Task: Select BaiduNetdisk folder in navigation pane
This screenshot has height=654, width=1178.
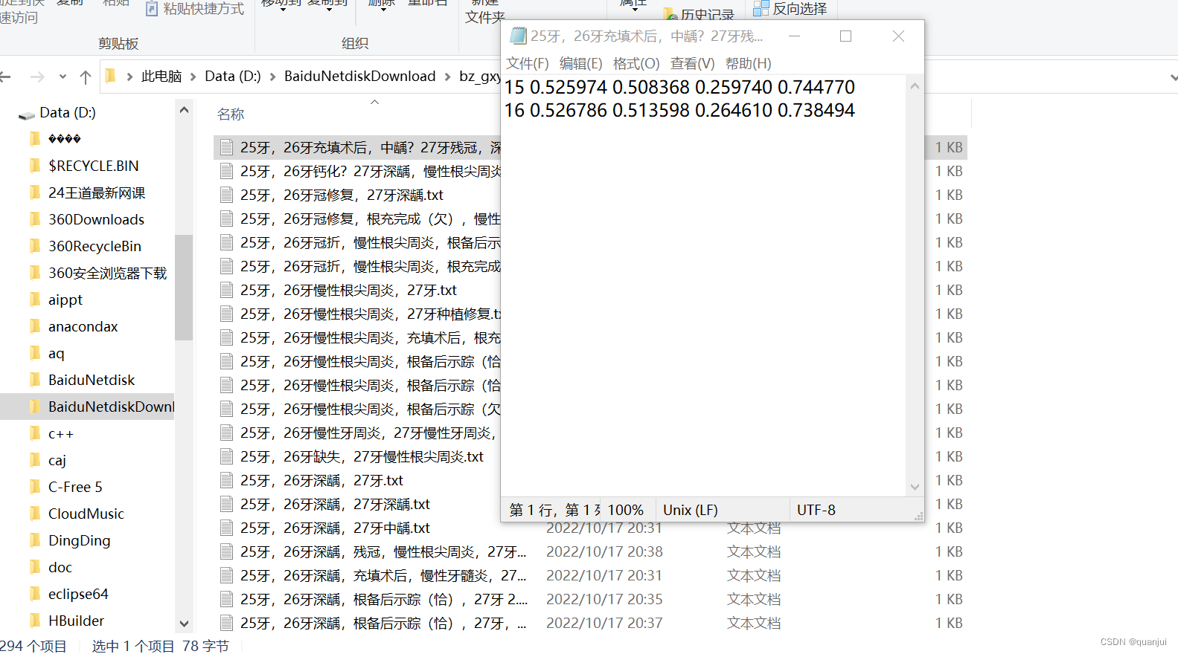Action: click(x=92, y=380)
